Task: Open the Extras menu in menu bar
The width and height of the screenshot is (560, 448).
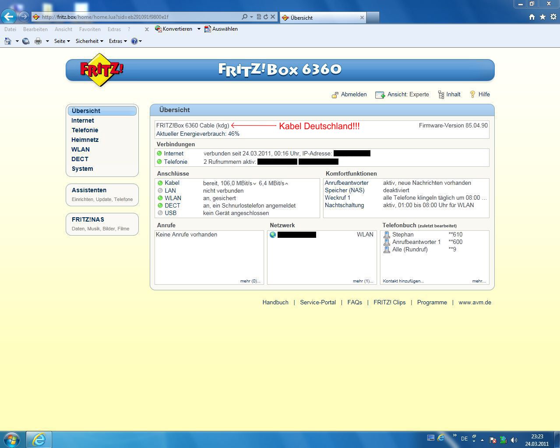Action: tap(114, 29)
